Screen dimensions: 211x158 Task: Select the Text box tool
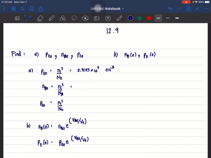pyautogui.click(x=108, y=18)
